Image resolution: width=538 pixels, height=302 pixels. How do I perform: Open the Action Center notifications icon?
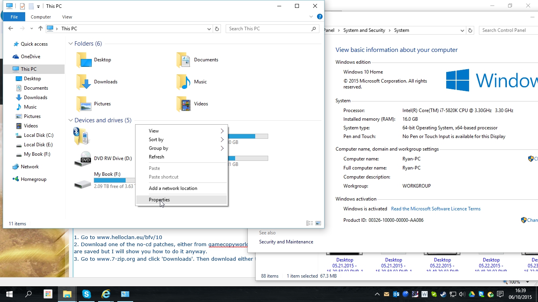coord(500,294)
